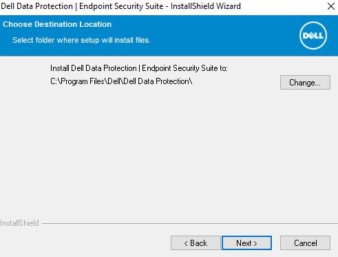Click the Dell logo in header
Viewport: 338px width, 257px height.
point(313,36)
